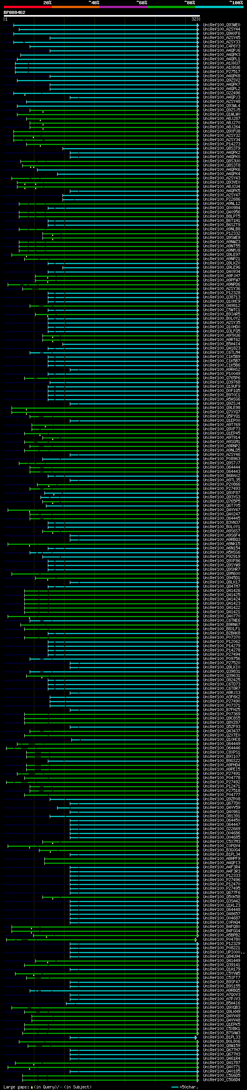Select hit UniRef100_Q4VV47
The height and width of the screenshot is (1090, 247).
(221, 510)
